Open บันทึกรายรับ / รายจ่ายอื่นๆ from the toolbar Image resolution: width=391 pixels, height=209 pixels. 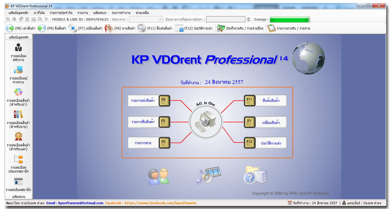(240, 28)
